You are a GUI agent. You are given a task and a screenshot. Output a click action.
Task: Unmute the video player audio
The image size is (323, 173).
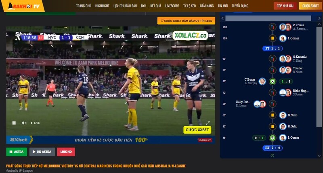pos(24,123)
